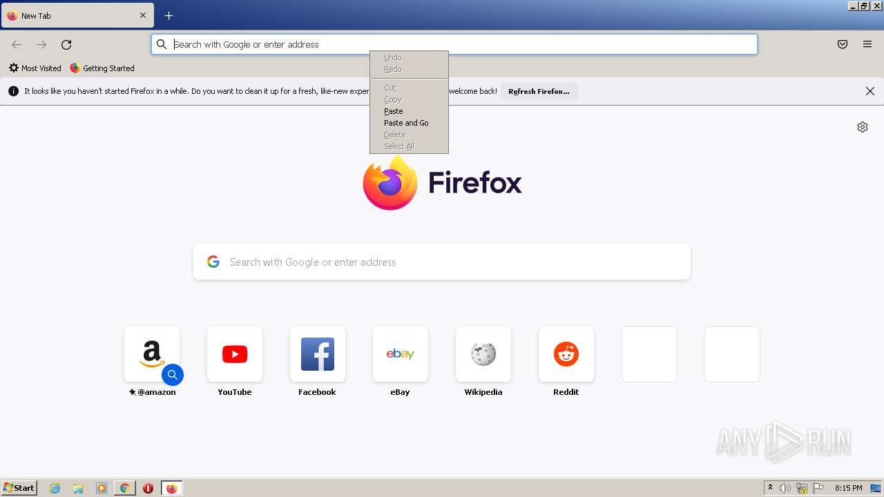
Task: Click the Action Center flag icon
Action: pyautogui.click(x=818, y=488)
